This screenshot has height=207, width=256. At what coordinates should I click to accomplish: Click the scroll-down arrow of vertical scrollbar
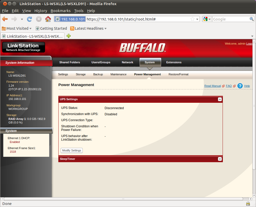[254, 195]
